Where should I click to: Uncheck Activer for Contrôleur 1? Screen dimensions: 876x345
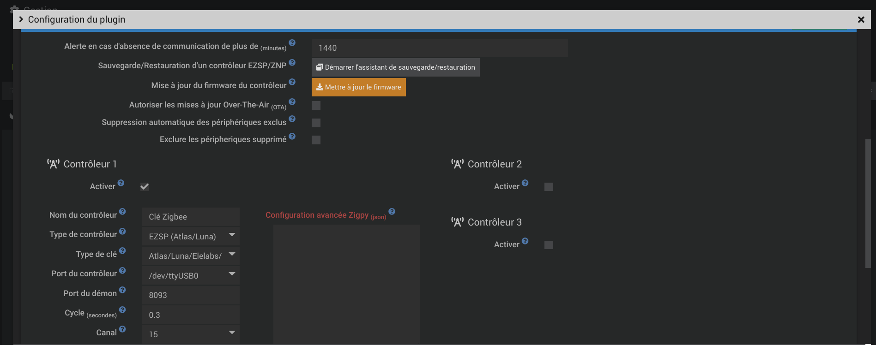pos(145,187)
